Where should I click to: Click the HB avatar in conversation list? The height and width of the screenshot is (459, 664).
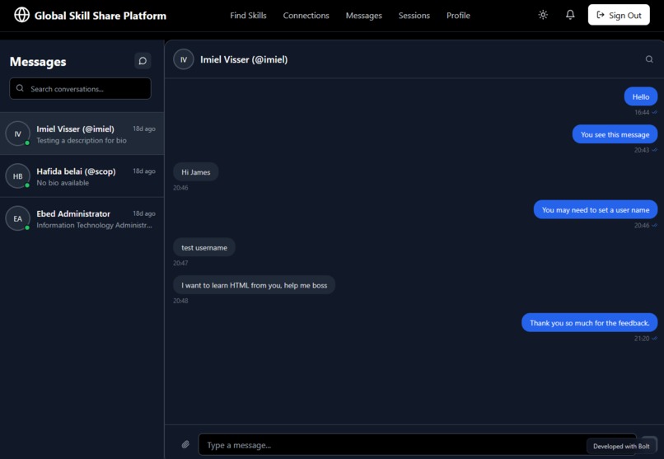tap(18, 176)
